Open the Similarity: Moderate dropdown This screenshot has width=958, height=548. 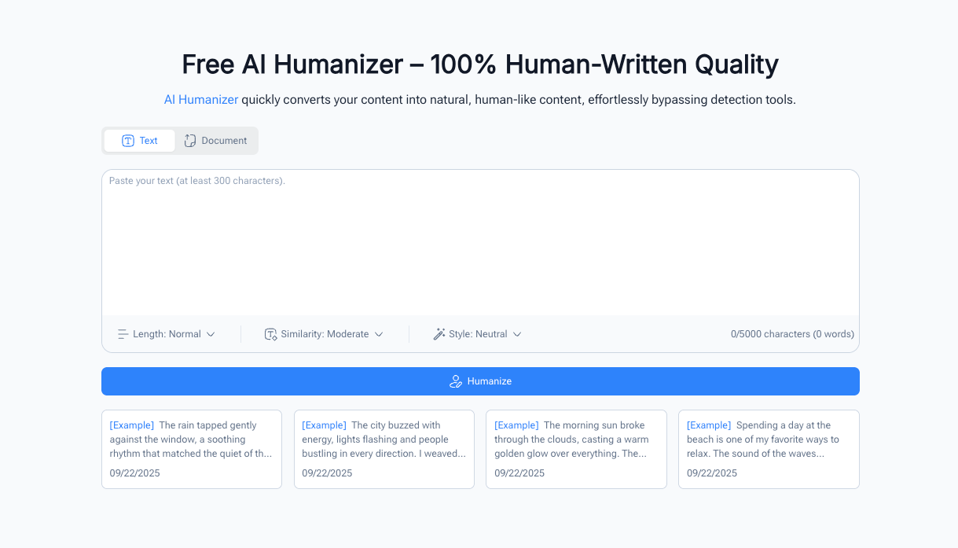click(325, 334)
